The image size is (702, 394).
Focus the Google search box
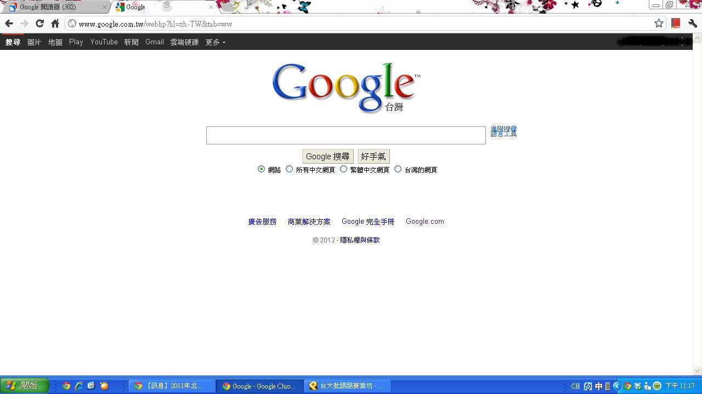tap(346, 136)
